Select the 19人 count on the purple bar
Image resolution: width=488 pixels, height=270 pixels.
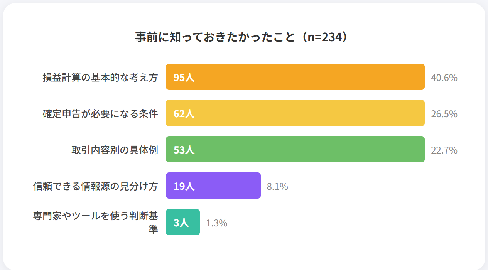coord(184,186)
